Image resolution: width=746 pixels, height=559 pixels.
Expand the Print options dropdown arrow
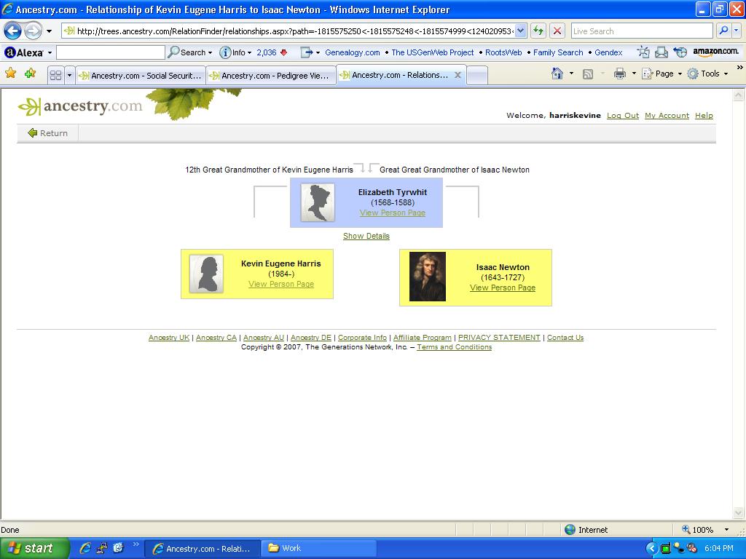pyautogui.click(x=634, y=74)
